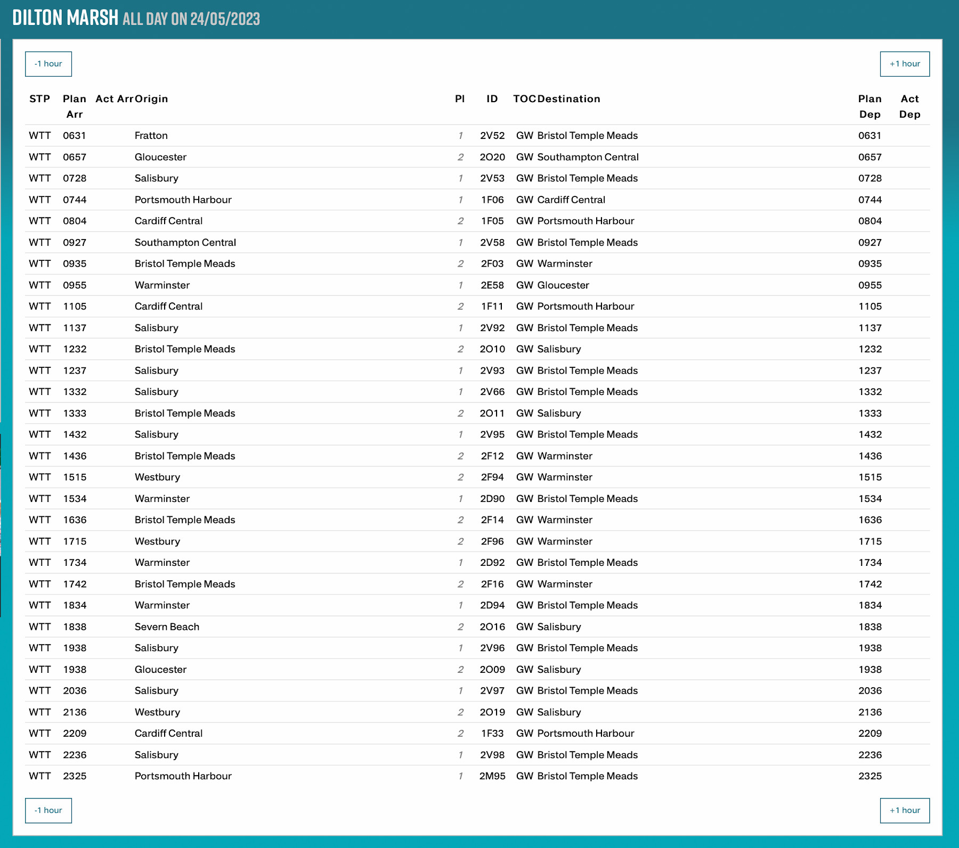Click the top '-1 hour' button

pos(48,64)
